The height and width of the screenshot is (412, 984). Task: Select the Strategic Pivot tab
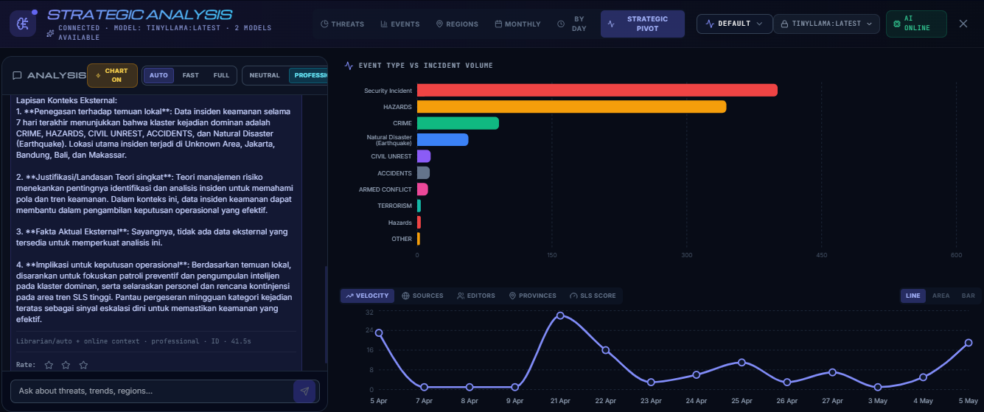643,24
